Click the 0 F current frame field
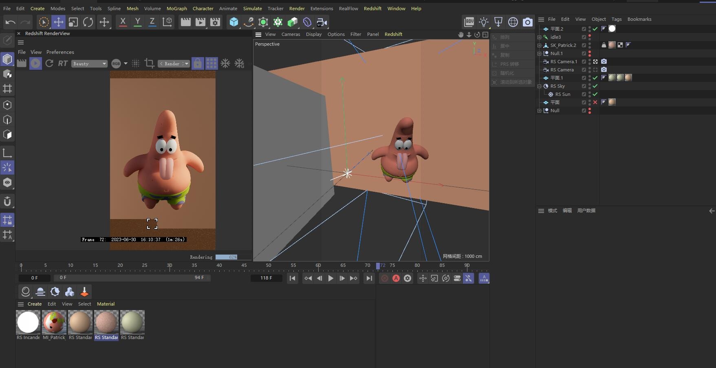The image size is (716, 368). pyautogui.click(x=35, y=278)
